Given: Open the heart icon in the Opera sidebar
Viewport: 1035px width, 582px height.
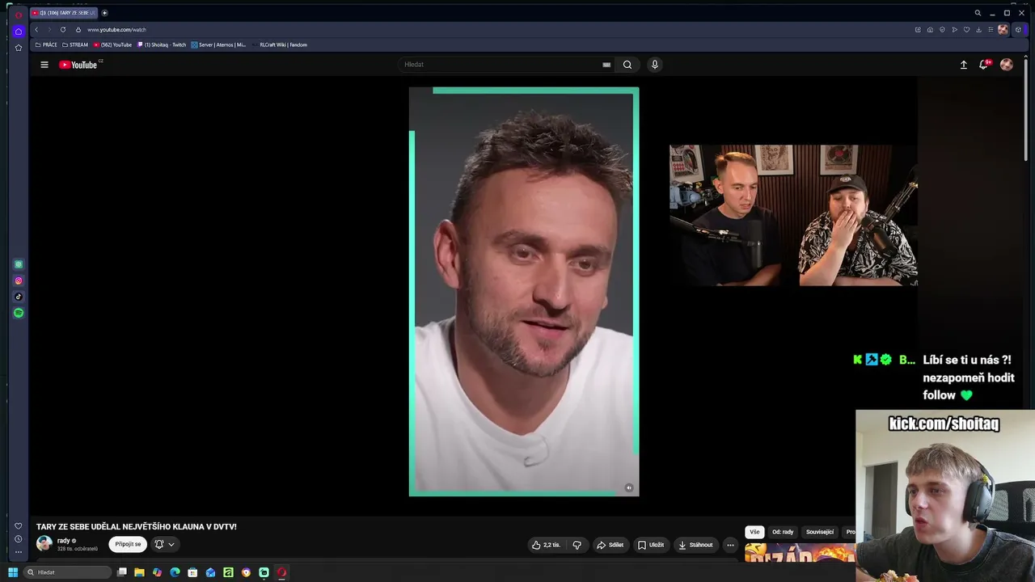Looking at the screenshot, I should (x=19, y=526).
